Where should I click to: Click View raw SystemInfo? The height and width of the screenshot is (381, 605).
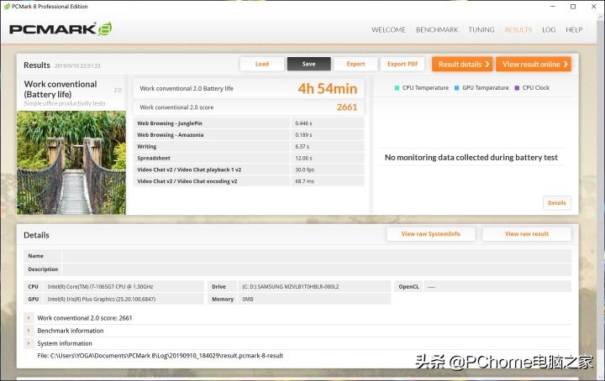coord(430,234)
